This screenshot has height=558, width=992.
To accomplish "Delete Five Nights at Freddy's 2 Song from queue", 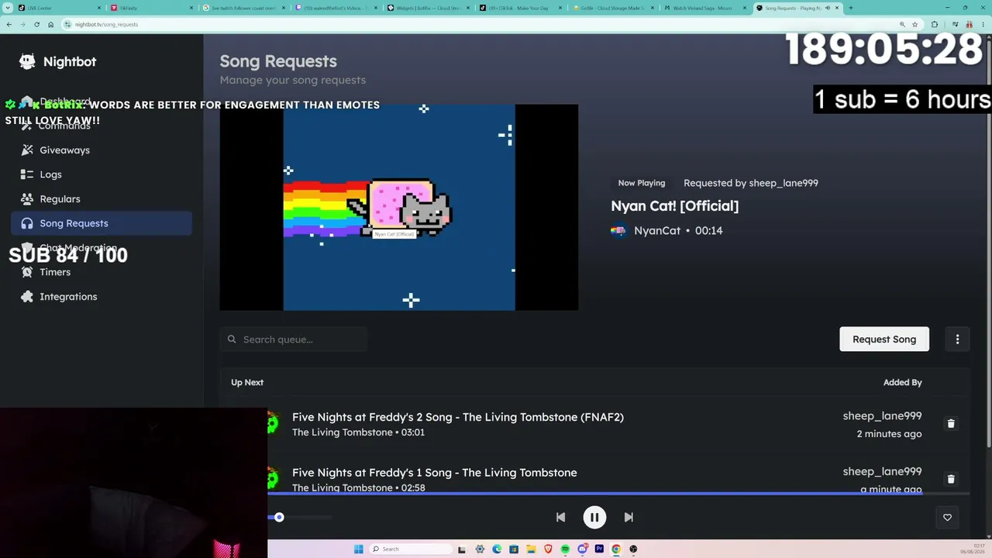I will pos(951,424).
